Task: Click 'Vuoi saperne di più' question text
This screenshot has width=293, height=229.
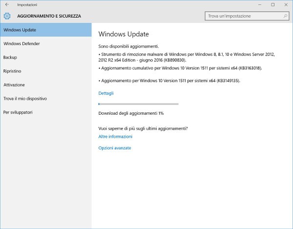Action: (143, 128)
